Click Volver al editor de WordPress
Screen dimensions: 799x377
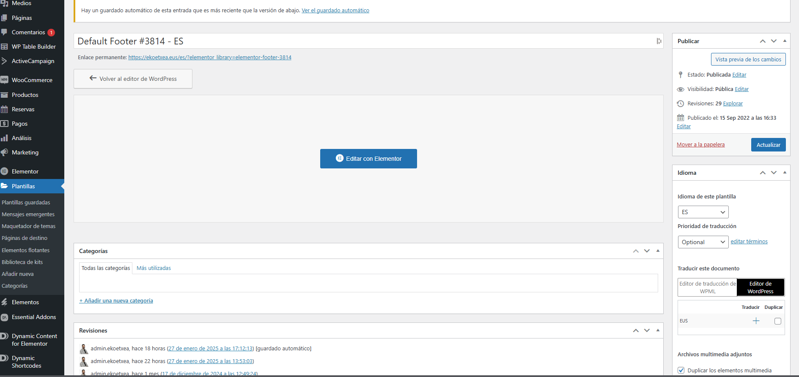pos(133,79)
